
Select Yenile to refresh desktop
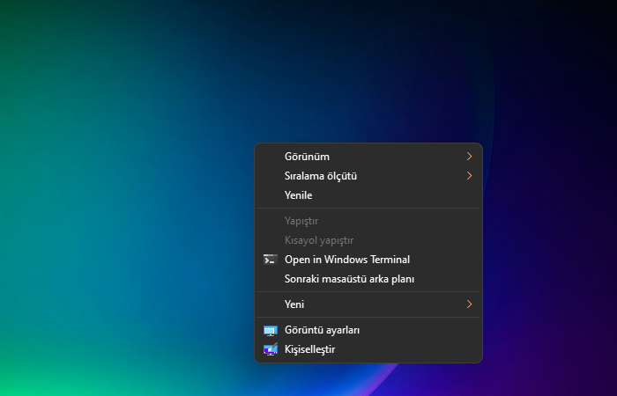click(368, 195)
